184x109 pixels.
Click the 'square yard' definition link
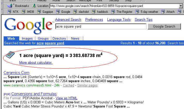click(x=54, y=43)
